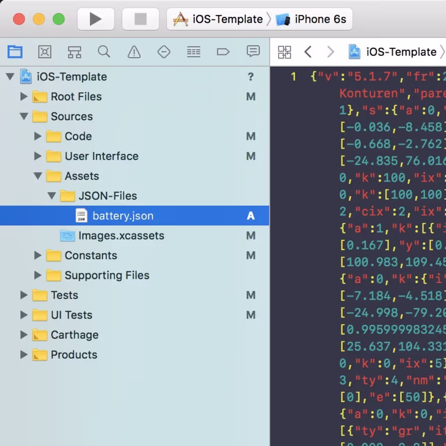Screen dimensions: 446x446
Task: Click the Supporting Files folder label
Action: (107, 275)
